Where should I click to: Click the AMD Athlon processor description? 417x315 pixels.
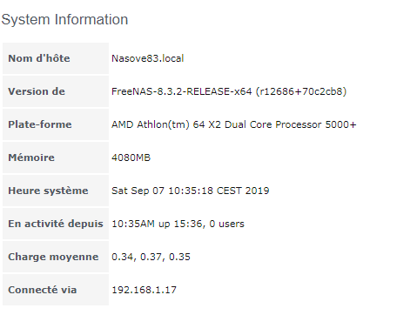pos(234,124)
